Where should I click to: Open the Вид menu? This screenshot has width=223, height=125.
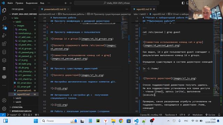click(42, 3)
